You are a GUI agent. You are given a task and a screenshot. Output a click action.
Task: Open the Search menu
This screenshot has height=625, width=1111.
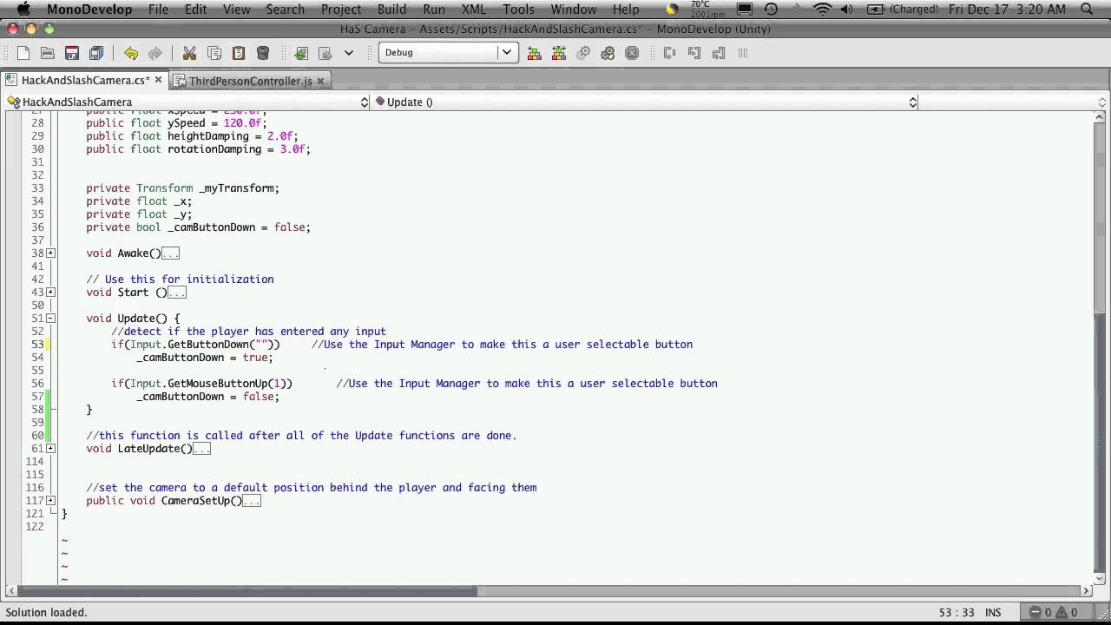point(285,10)
